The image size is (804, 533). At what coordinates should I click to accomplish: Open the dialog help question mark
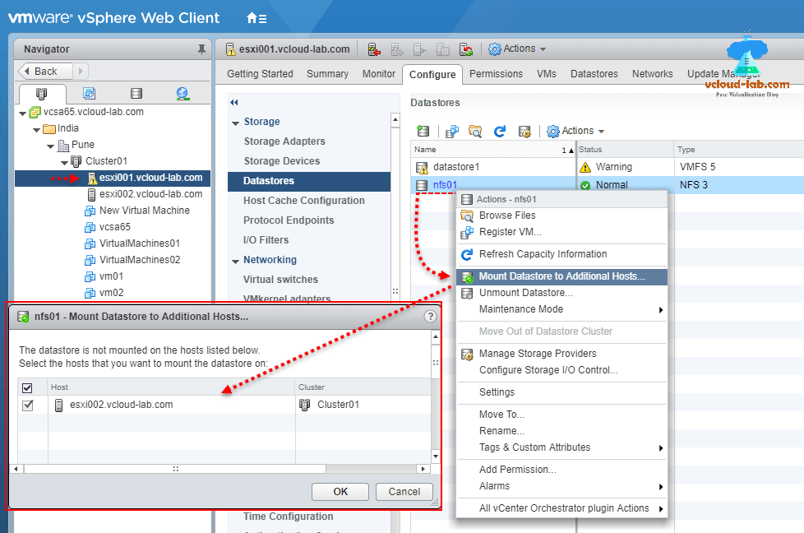pyautogui.click(x=430, y=315)
